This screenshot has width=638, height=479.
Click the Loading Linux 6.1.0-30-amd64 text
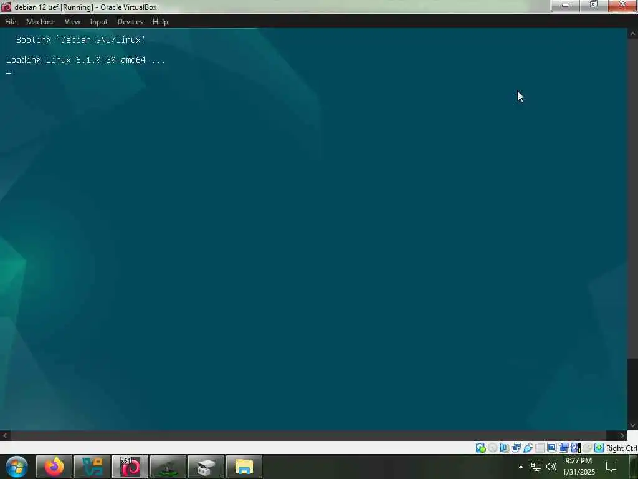[x=85, y=60]
